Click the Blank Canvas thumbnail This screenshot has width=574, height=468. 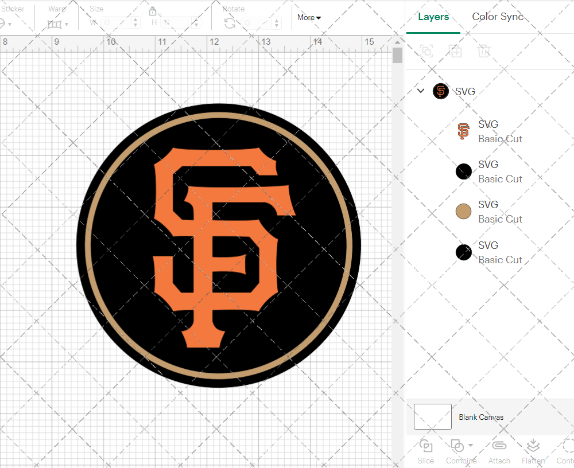pos(432,417)
